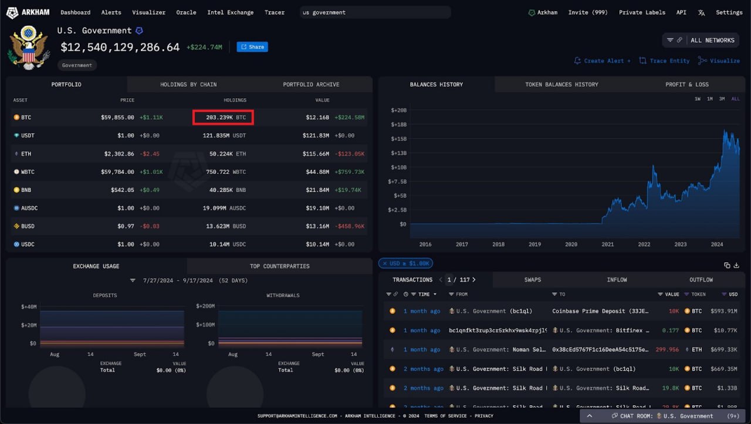Click the blue Share button
Screen dimensions: 751x424
click(252, 47)
